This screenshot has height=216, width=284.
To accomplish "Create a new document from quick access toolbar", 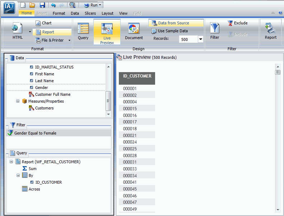I will [23, 5].
